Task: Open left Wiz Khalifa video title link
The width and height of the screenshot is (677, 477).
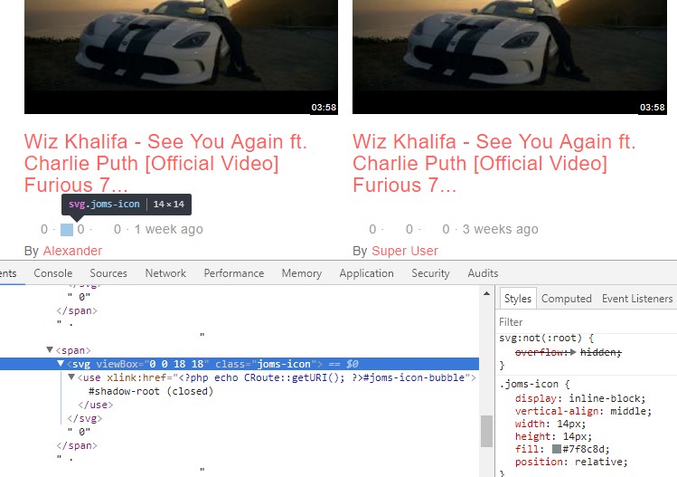Action: [165, 163]
